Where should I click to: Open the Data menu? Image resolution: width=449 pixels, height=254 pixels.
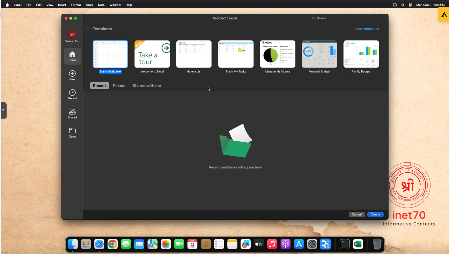101,5
